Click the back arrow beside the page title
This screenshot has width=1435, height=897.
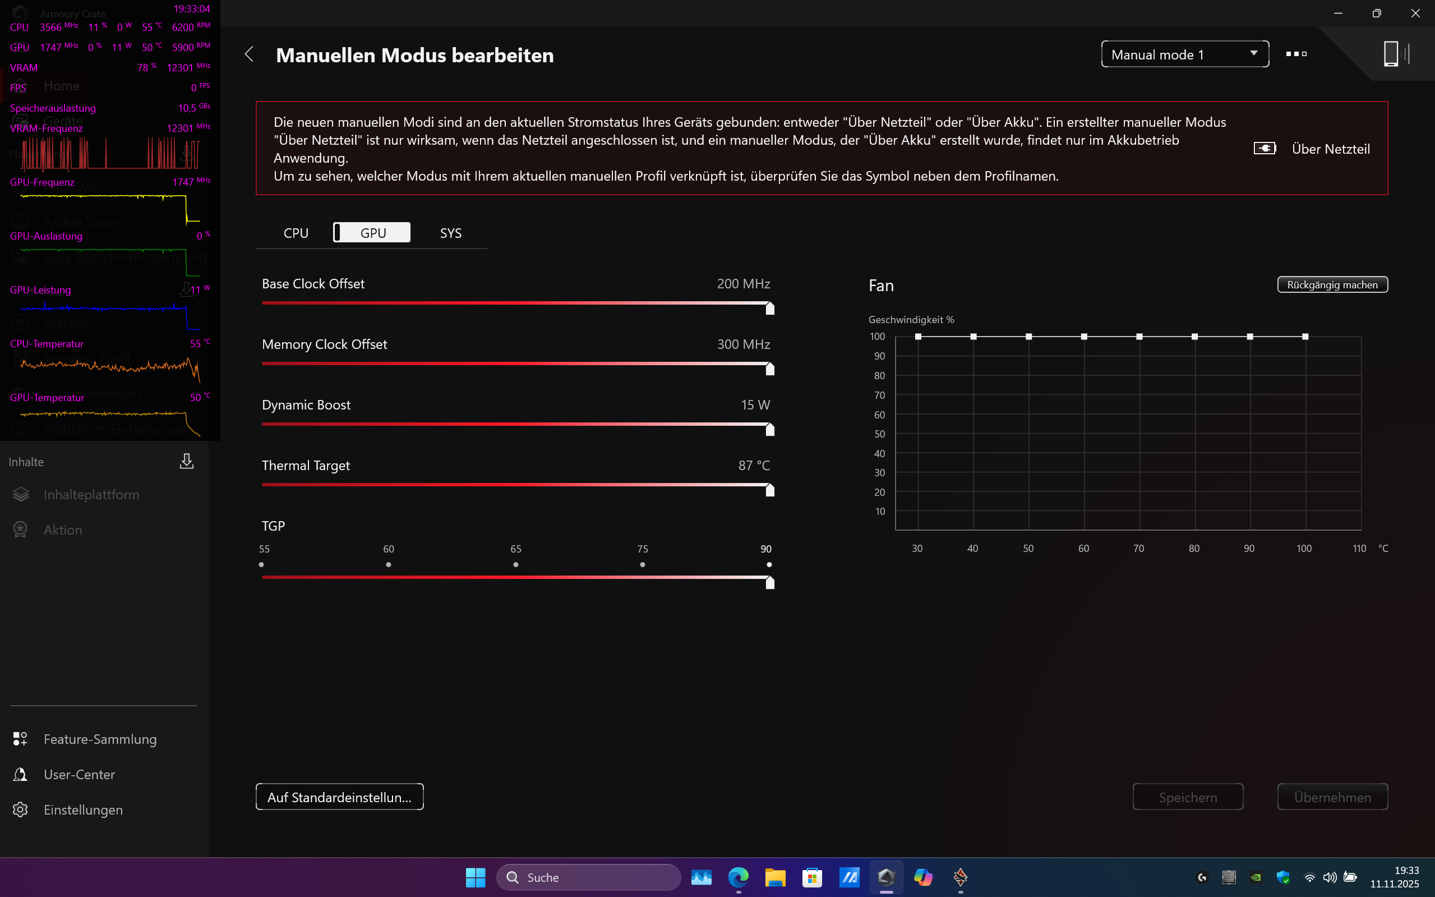click(250, 54)
